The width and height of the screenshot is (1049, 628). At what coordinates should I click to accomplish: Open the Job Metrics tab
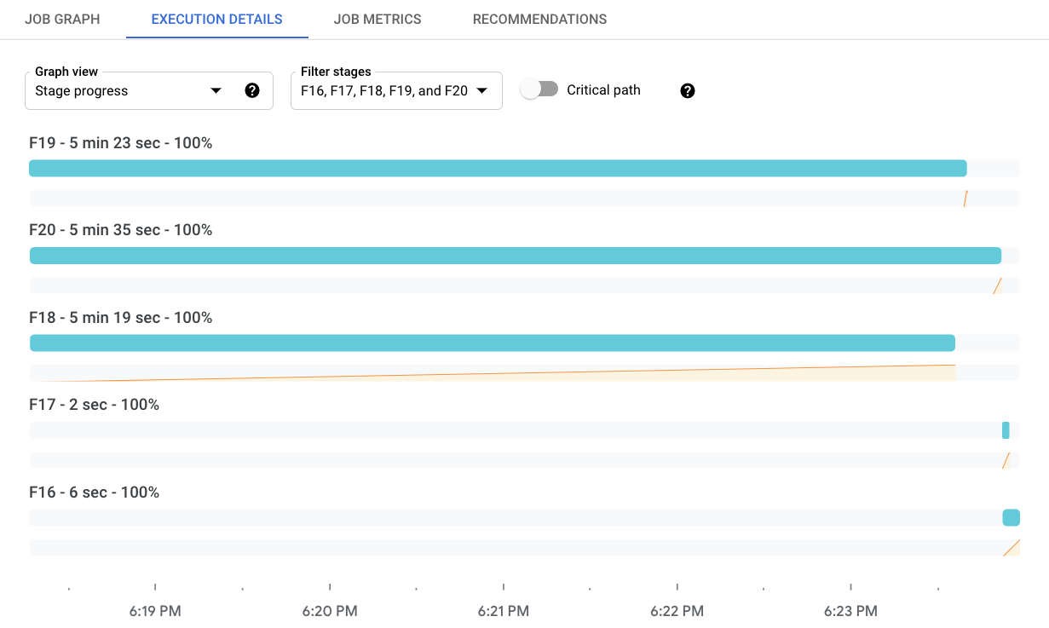tap(378, 19)
